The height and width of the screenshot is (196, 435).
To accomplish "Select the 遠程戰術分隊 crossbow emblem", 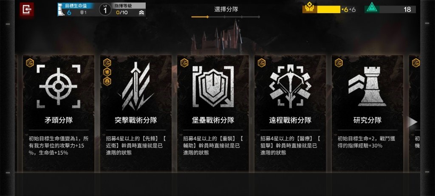I will tap(290, 86).
